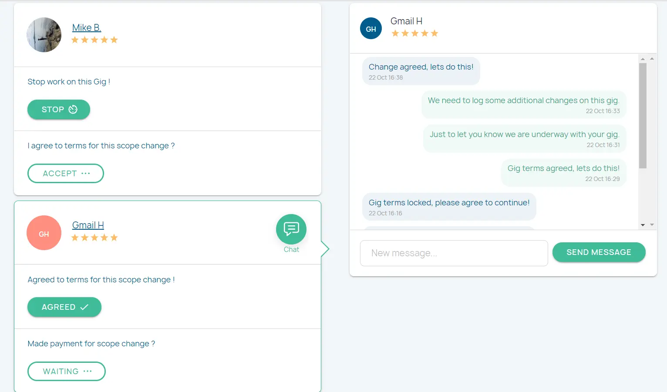
Task: Click the coral GH avatar circle
Action: pyautogui.click(x=44, y=233)
